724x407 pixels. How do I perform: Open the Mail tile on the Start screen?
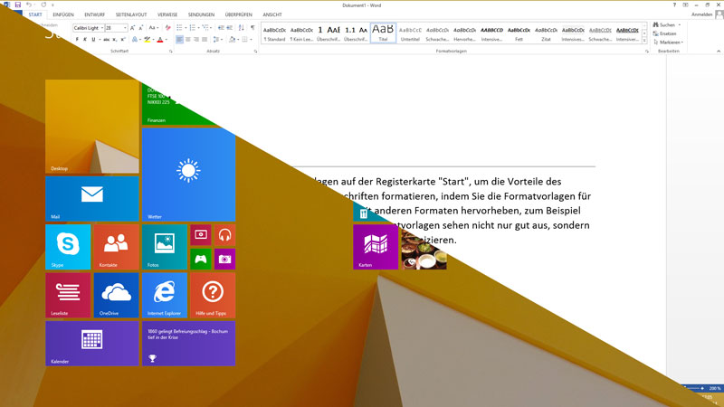(x=92, y=199)
